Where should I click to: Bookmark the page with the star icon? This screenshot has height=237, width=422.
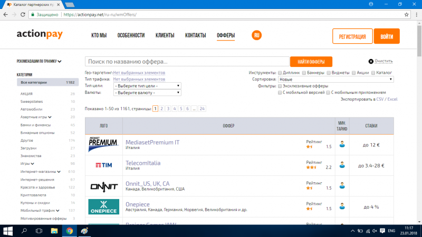[406, 15]
